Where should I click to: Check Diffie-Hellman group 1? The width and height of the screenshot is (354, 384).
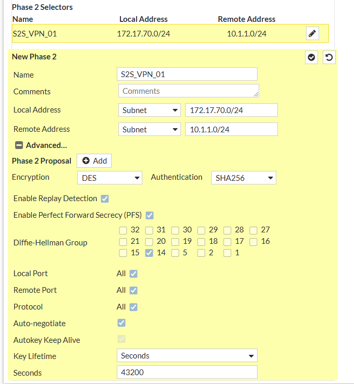click(227, 253)
